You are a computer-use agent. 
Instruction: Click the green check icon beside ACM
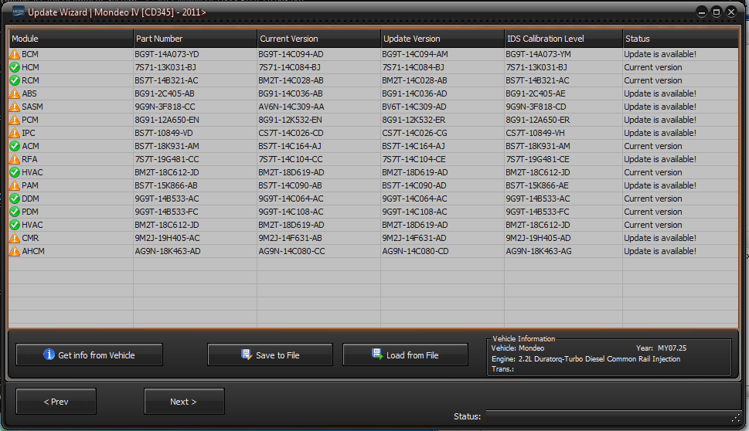coord(15,147)
